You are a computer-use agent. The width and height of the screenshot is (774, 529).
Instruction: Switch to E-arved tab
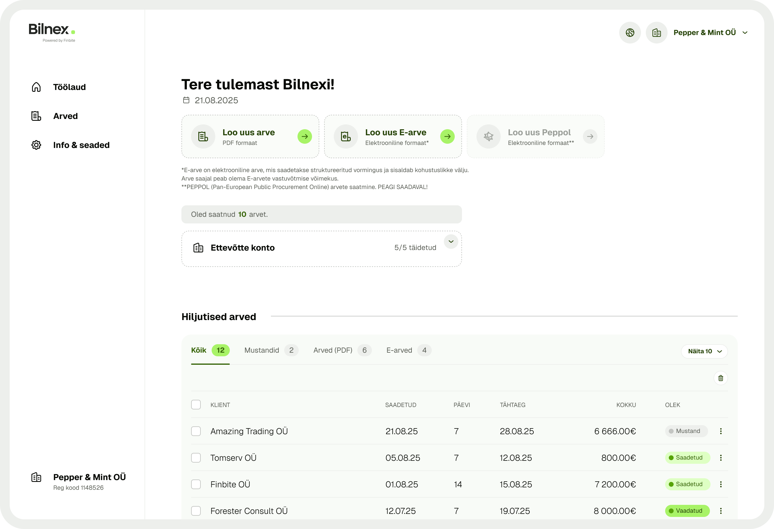(x=409, y=350)
